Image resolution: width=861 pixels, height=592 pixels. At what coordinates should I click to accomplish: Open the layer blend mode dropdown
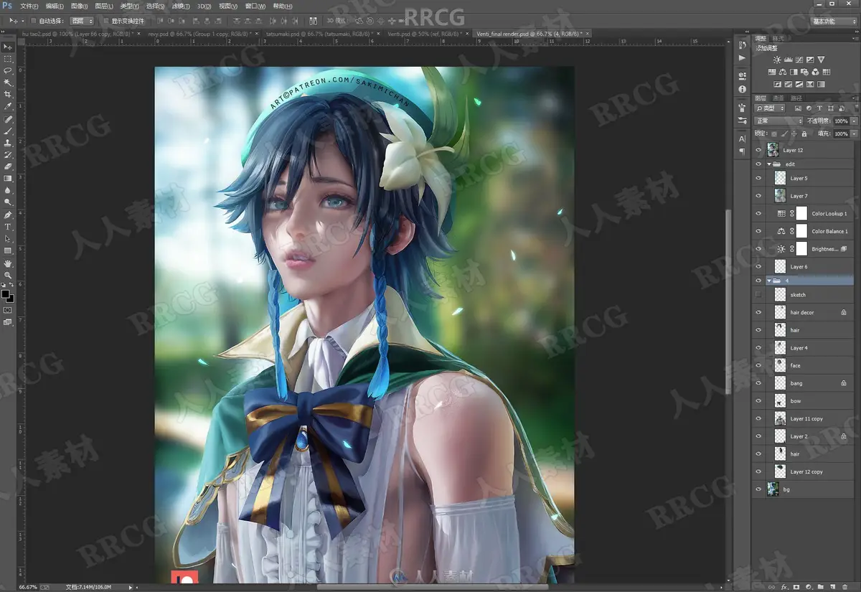[x=778, y=121]
